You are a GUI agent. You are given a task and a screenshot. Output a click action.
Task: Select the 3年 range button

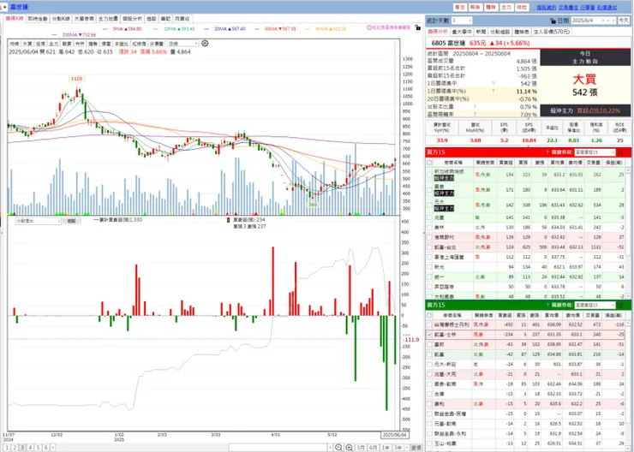click(x=398, y=448)
